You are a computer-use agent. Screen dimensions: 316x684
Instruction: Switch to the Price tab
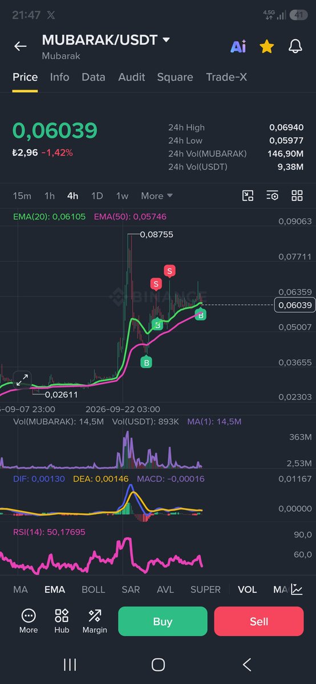click(x=25, y=77)
